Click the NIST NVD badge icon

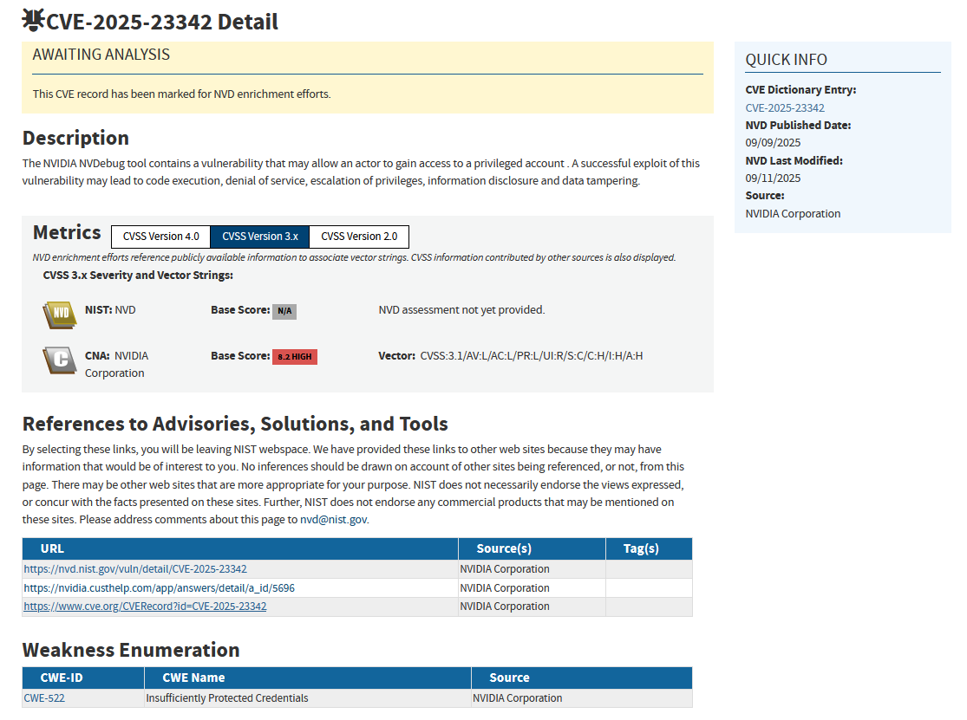point(60,314)
